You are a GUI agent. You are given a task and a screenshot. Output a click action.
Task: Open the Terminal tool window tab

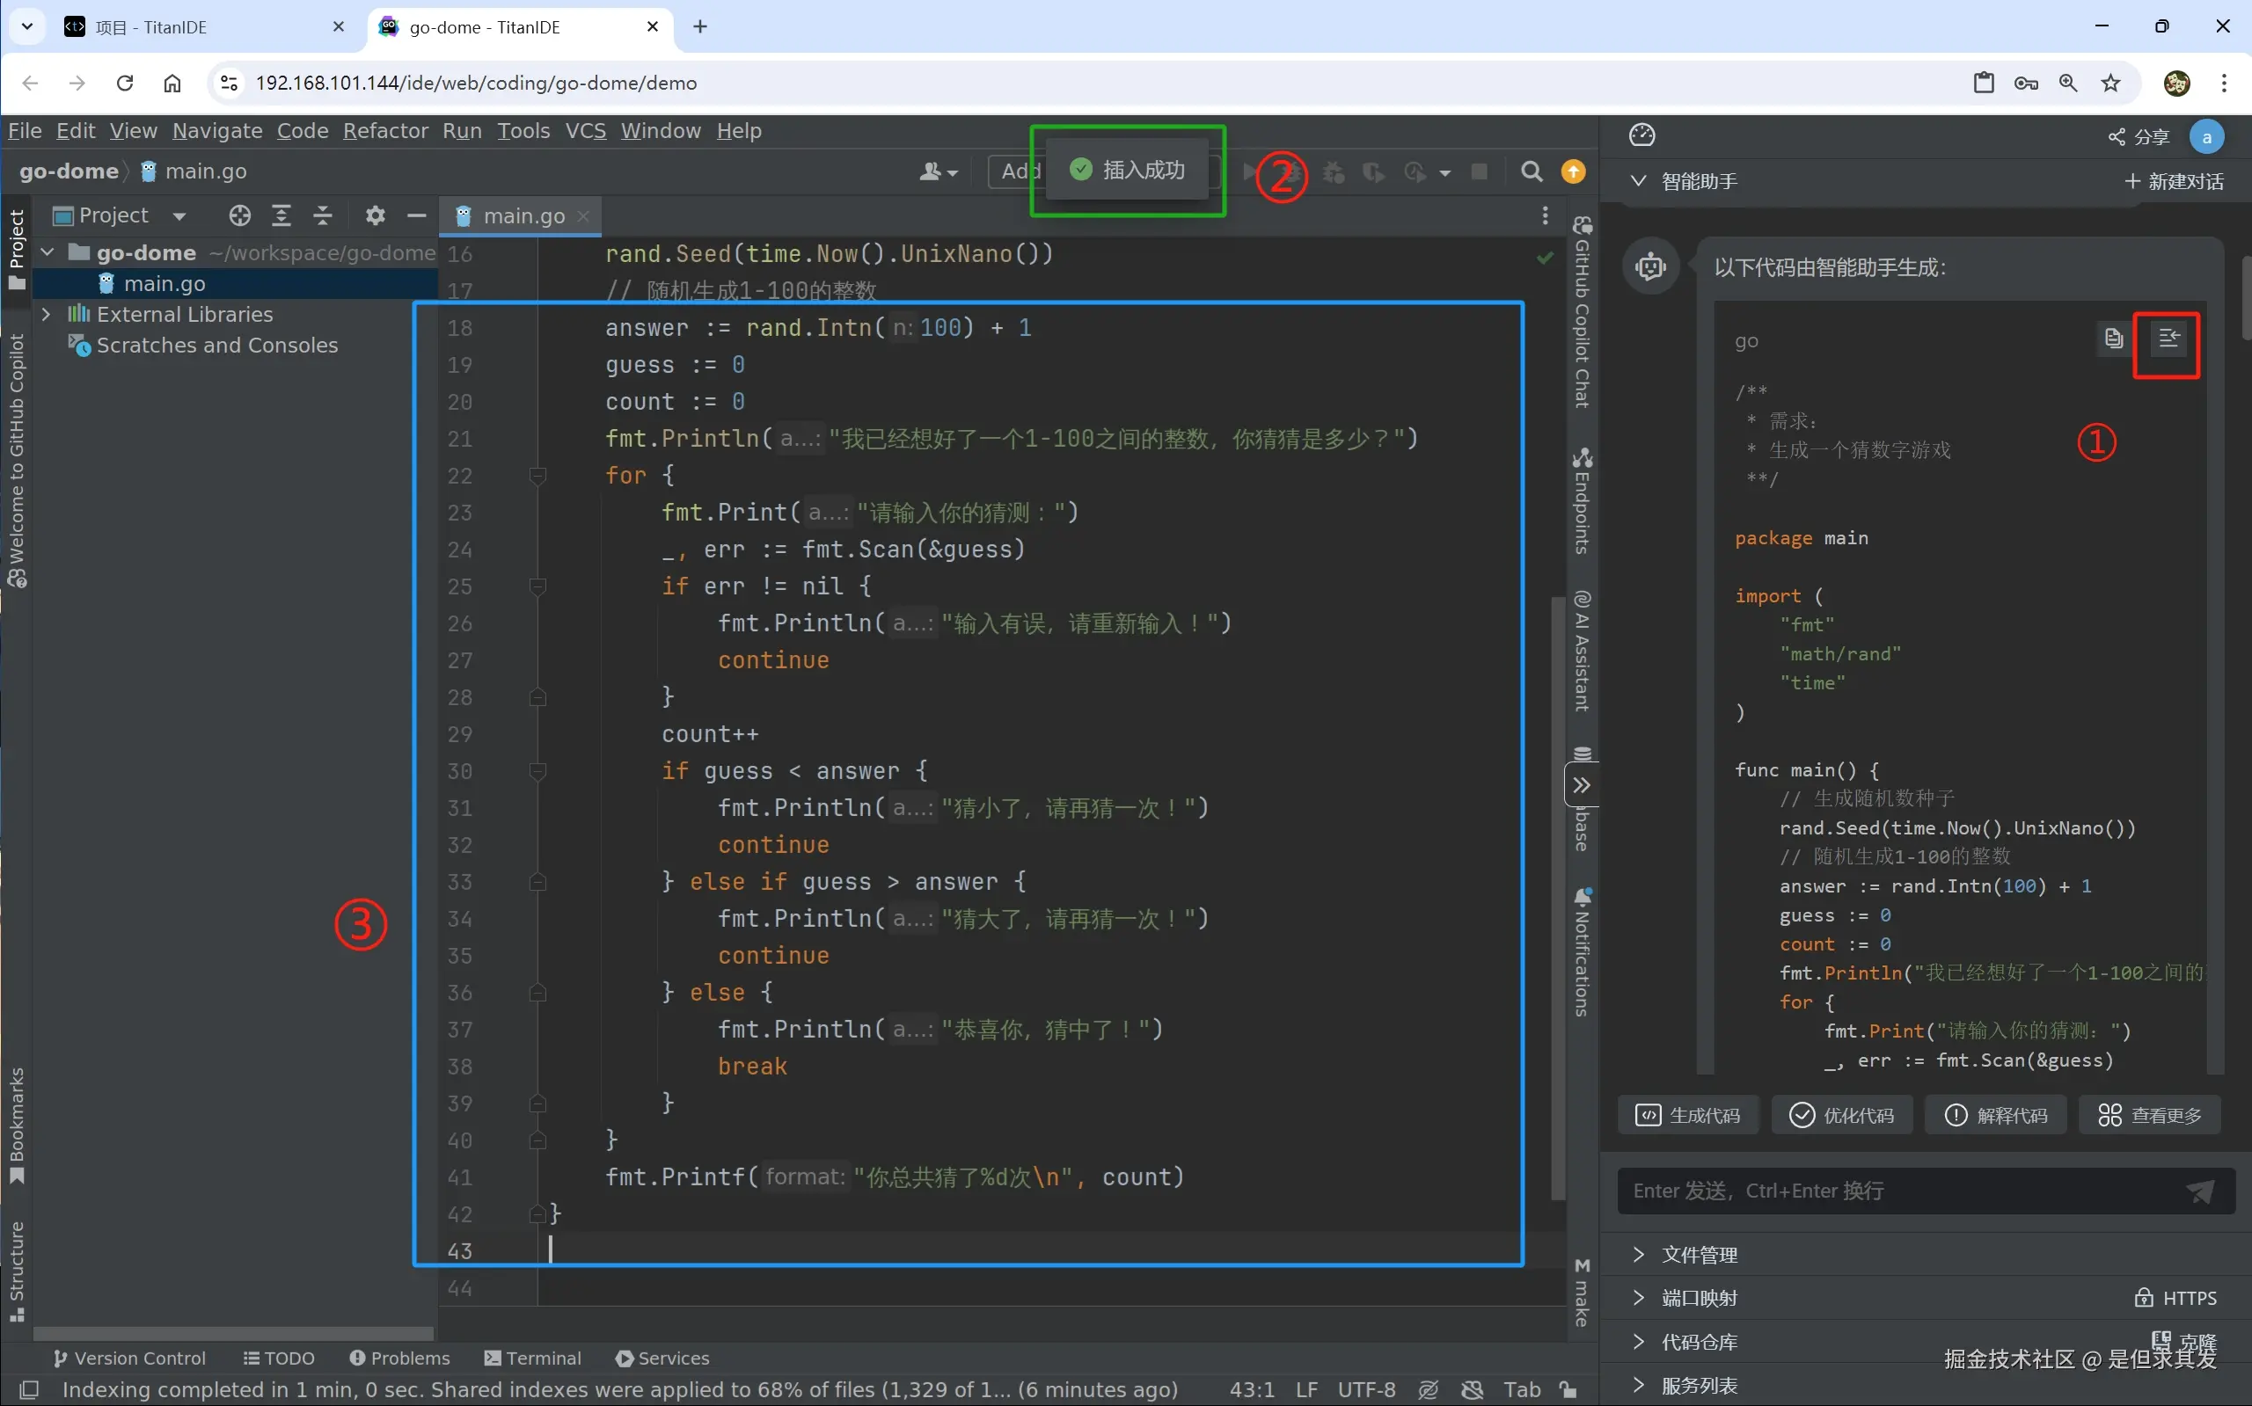(533, 1358)
